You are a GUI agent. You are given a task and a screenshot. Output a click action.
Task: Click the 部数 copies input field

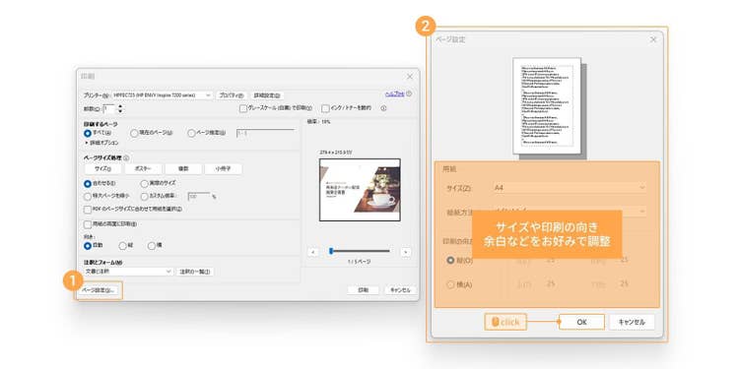[109, 108]
